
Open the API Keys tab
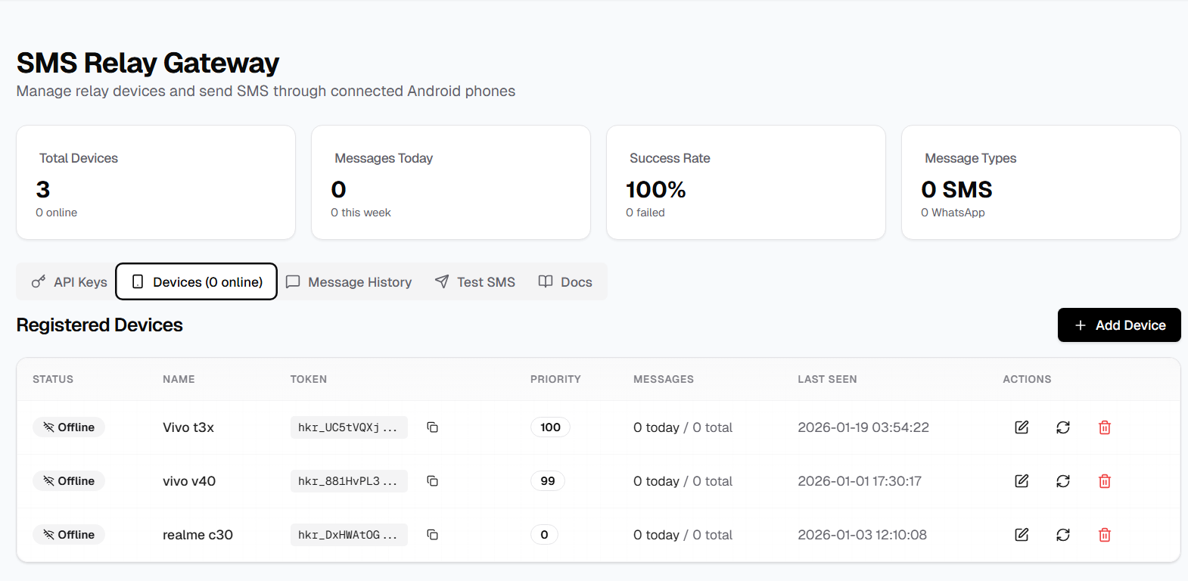pos(70,282)
